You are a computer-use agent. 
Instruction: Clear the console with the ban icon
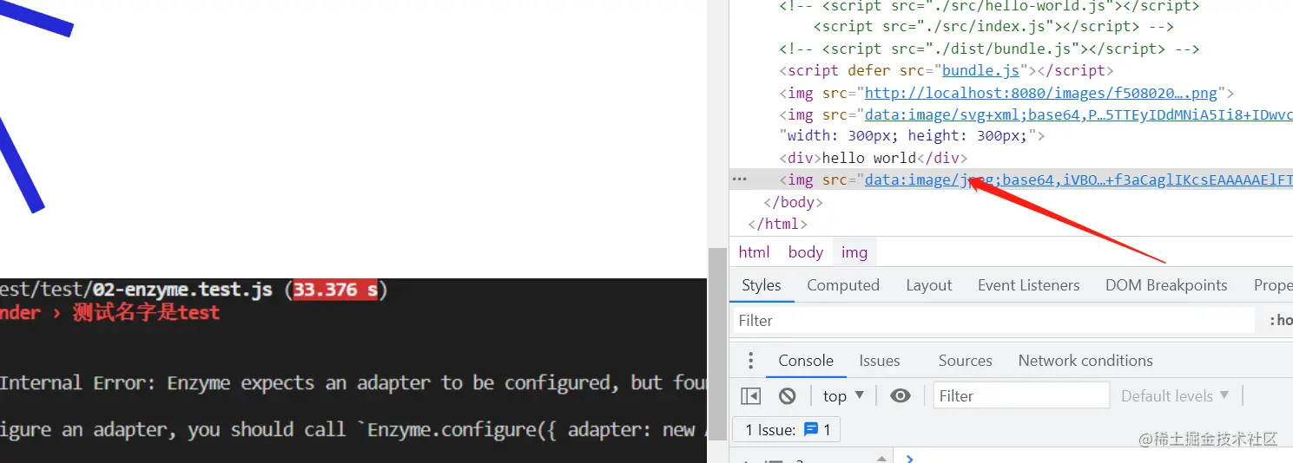pos(787,396)
